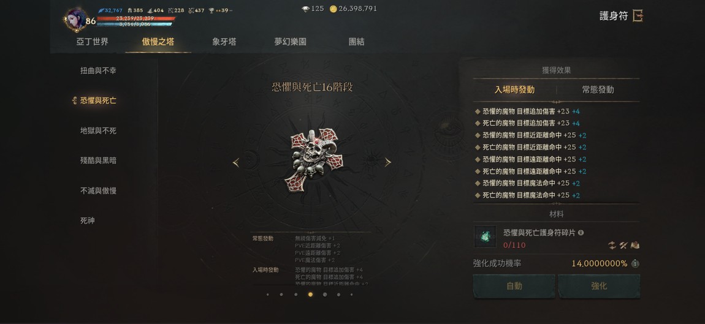The image size is (705, 324).
Task: Click the 強化 enhance button
Action: pos(599,286)
